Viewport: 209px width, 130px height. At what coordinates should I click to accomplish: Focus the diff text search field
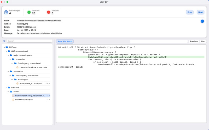[x=159, y=41]
